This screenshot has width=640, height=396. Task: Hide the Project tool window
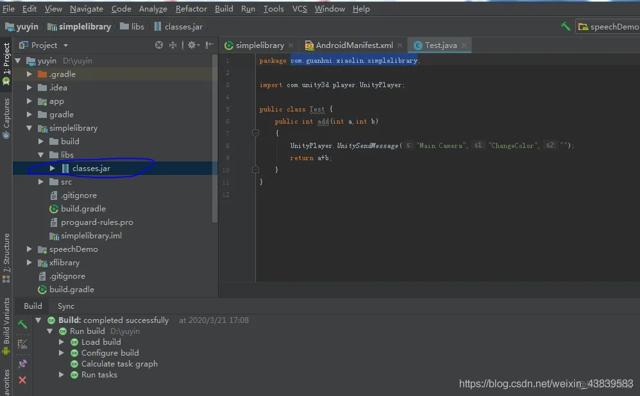click(210, 45)
